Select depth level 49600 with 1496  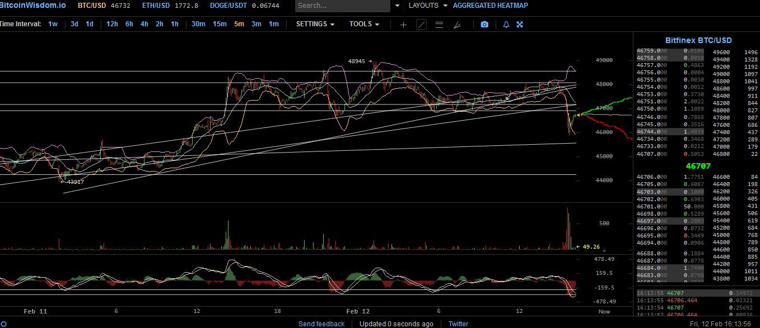click(x=735, y=53)
